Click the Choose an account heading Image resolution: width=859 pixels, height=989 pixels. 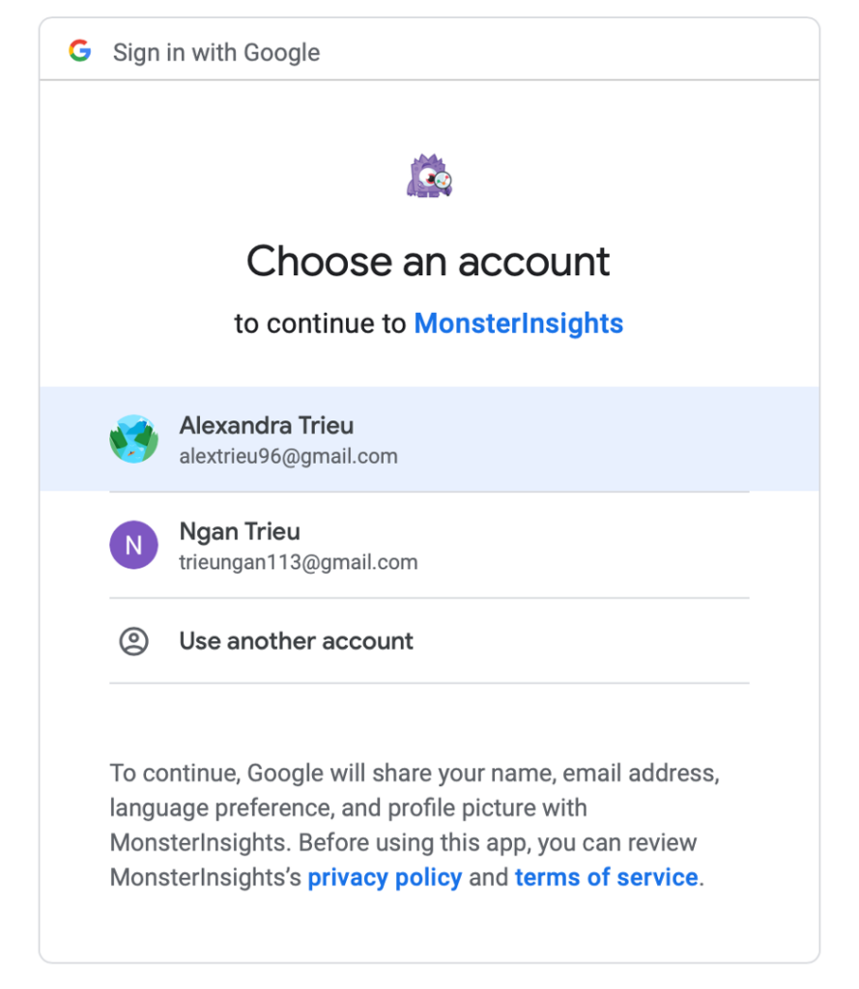[429, 261]
